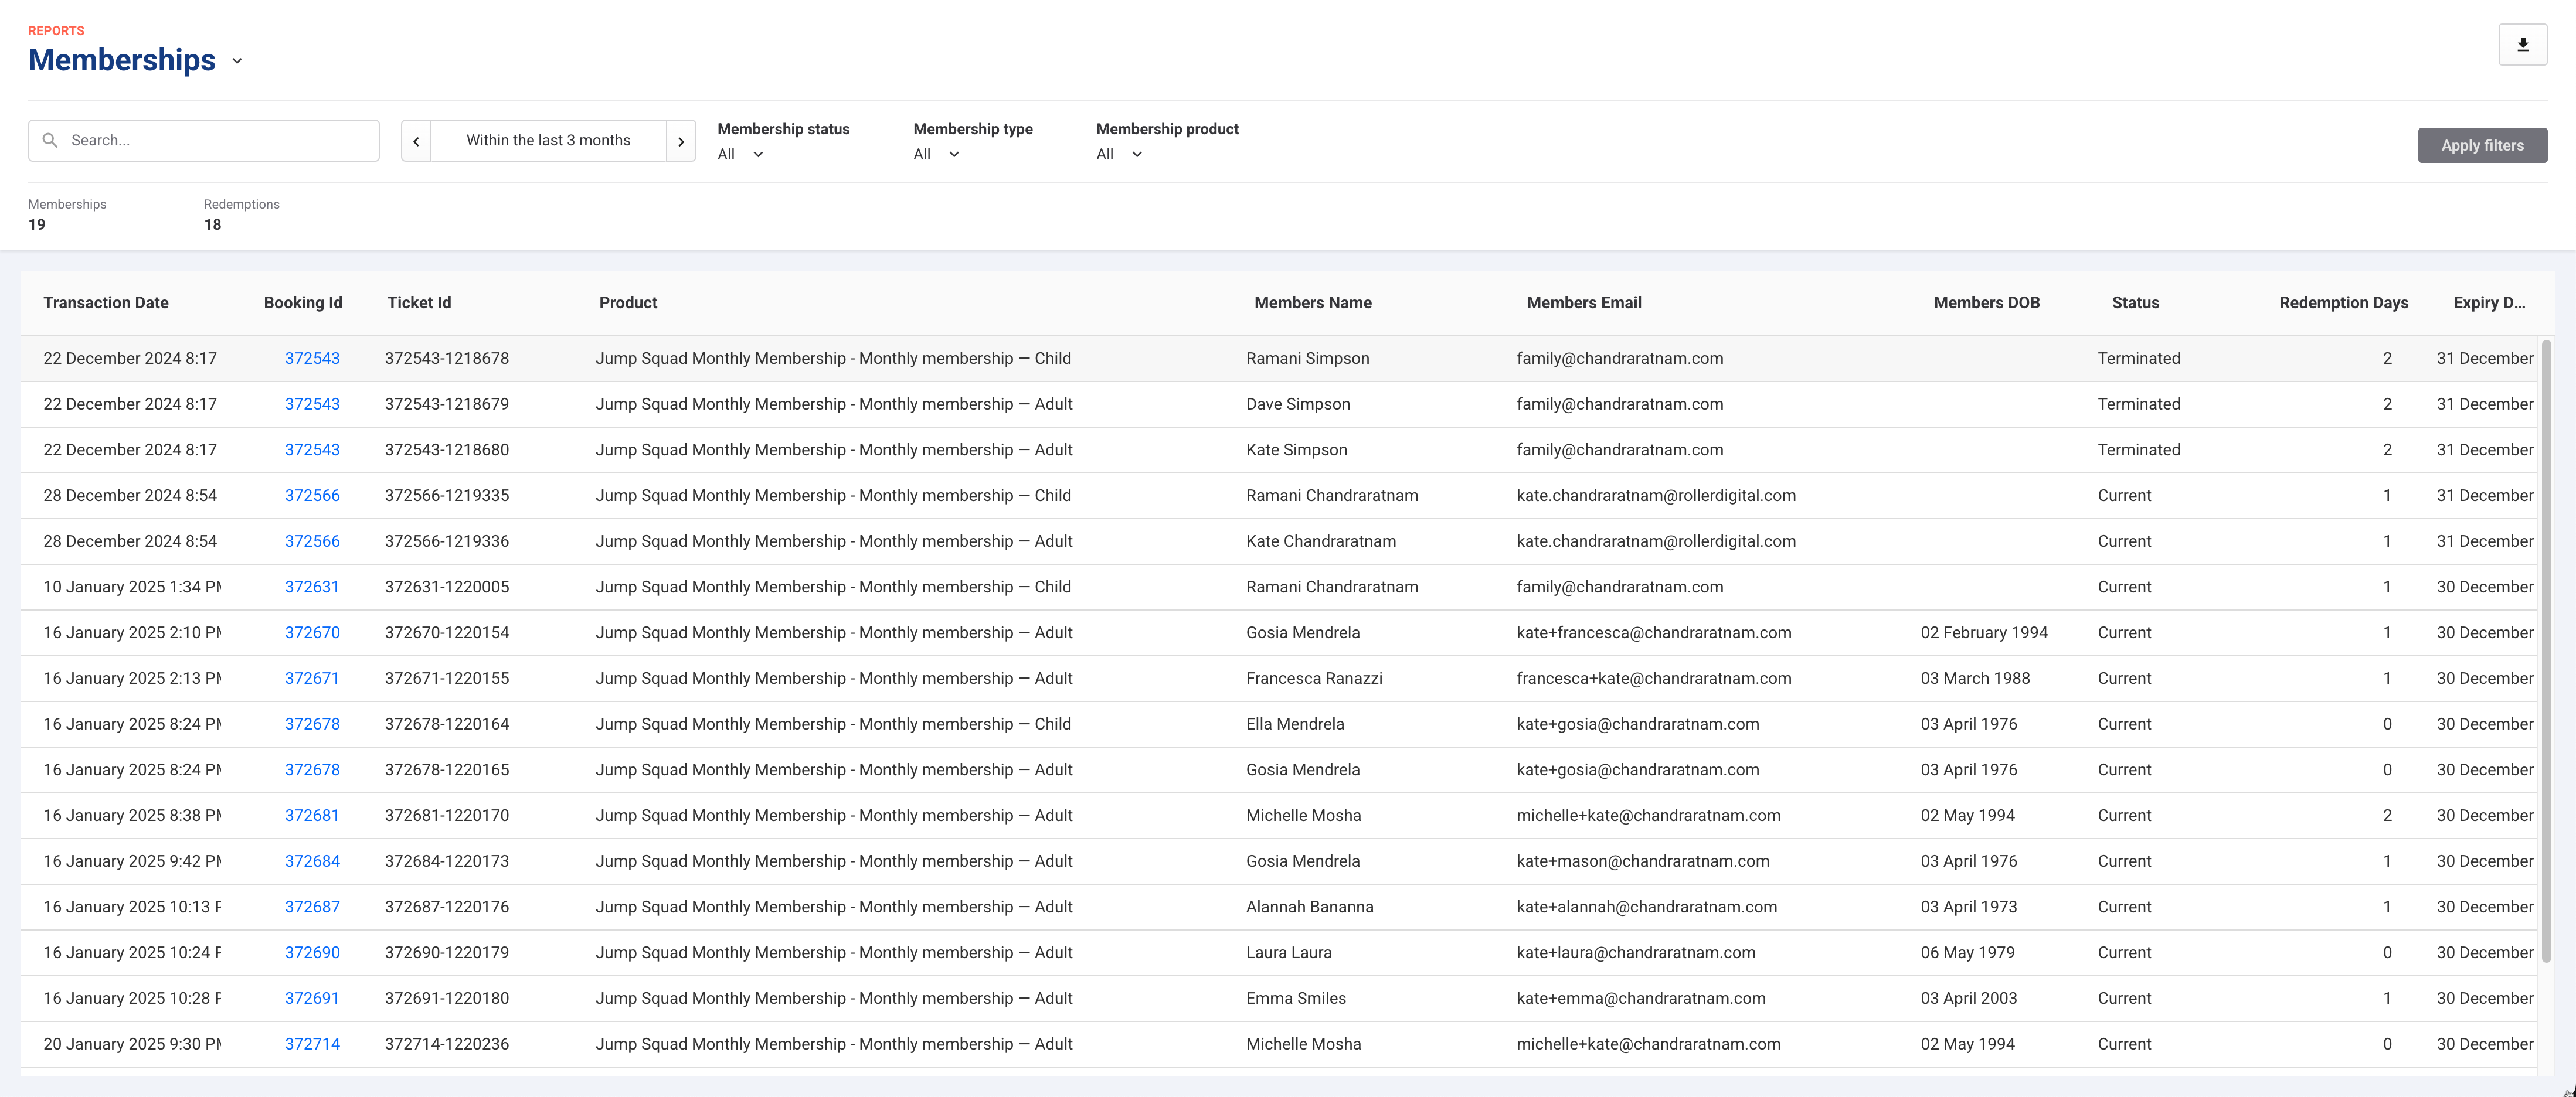This screenshot has height=1097, width=2576.
Task: Click Terminated status for Dave Simpson
Action: (x=2139, y=404)
